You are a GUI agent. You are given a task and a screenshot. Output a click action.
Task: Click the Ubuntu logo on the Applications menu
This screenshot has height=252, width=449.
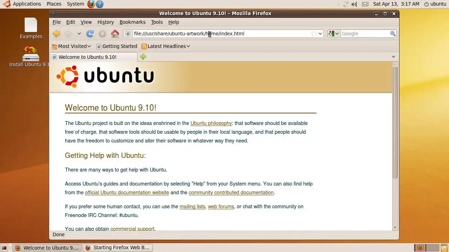click(7, 4)
